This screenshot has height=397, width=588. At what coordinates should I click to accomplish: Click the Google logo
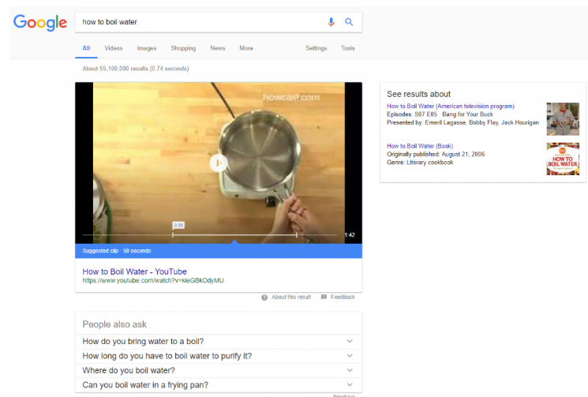click(x=40, y=22)
